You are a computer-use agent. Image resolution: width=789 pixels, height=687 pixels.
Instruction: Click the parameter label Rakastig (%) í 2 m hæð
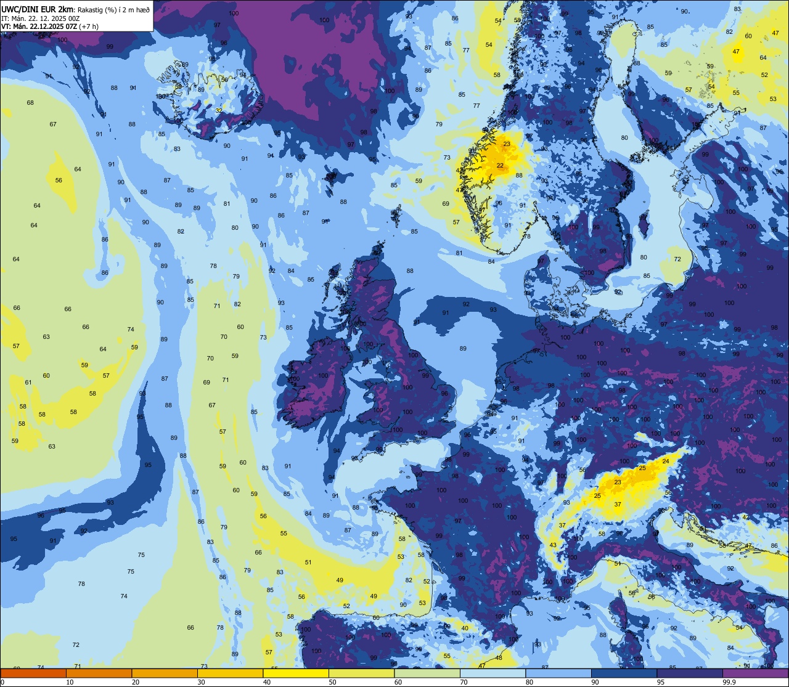(114, 10)
